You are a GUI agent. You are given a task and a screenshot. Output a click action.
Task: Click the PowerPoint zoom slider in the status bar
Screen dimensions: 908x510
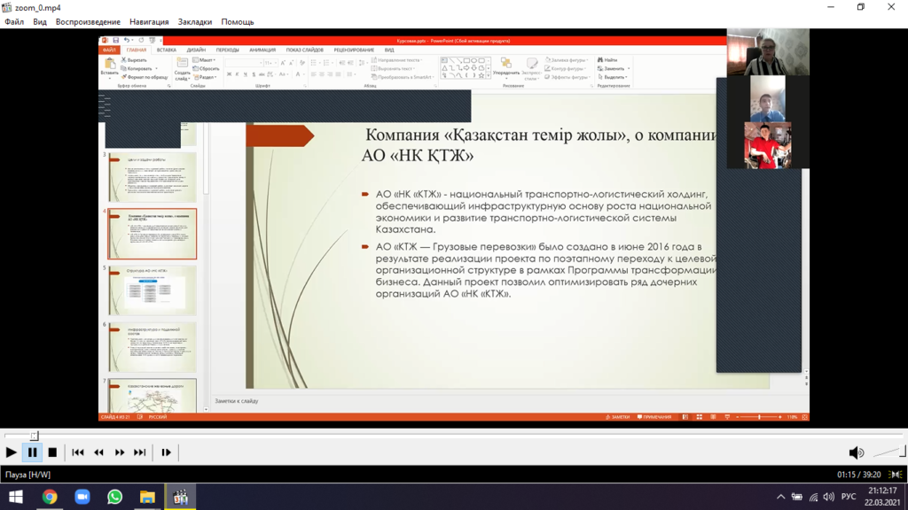[759, 417]
